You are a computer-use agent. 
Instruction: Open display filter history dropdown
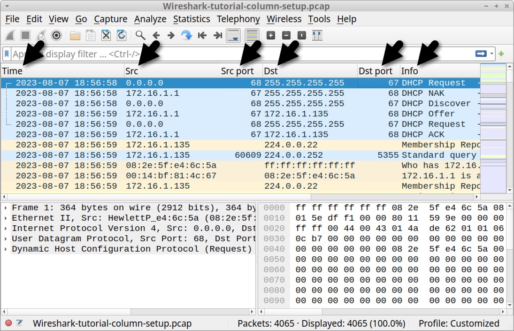click(x=492, y=54)
